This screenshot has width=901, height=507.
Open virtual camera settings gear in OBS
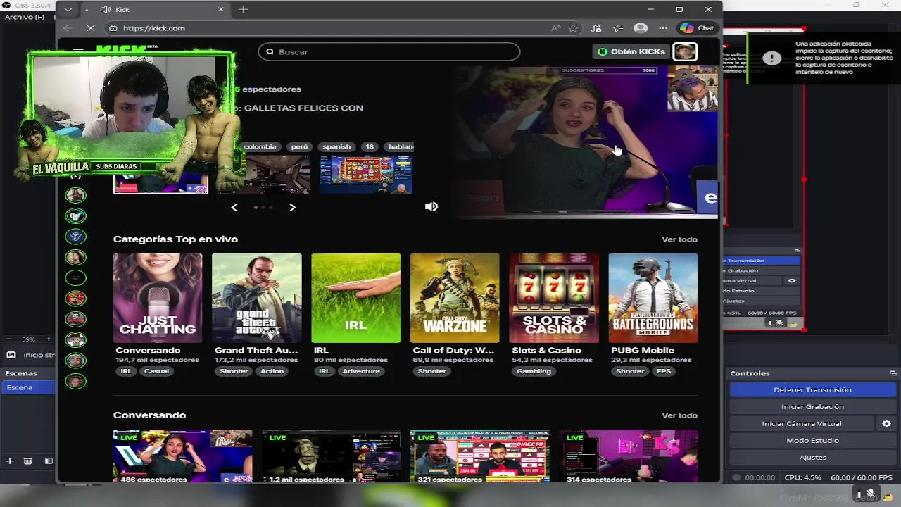click(x=886, y=423)
